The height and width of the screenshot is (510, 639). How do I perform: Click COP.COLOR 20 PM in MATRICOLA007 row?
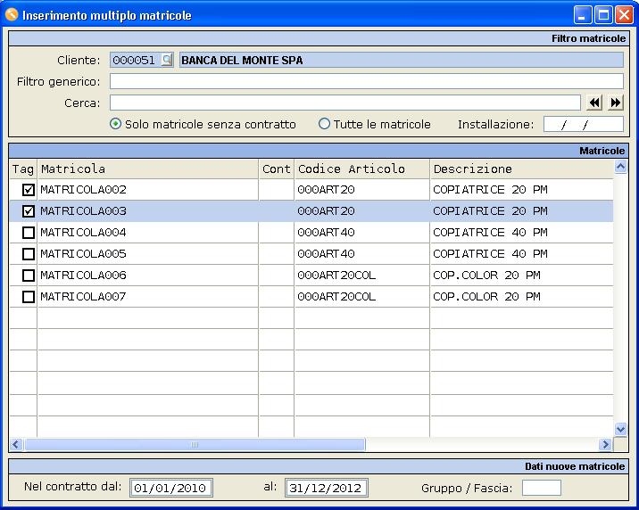[486, 296]
